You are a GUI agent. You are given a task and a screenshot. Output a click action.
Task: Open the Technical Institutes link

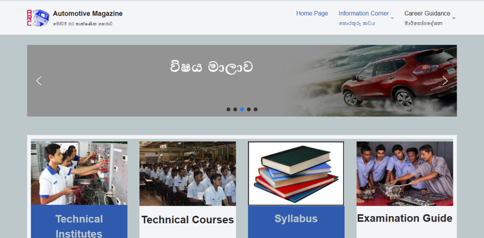[x=79, y=226]
